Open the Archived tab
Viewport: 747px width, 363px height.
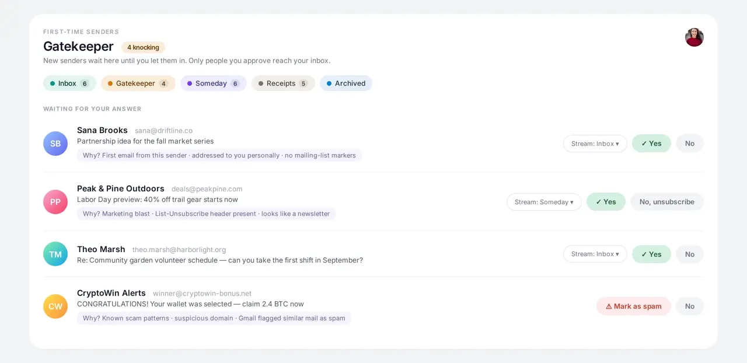point(346,83)
